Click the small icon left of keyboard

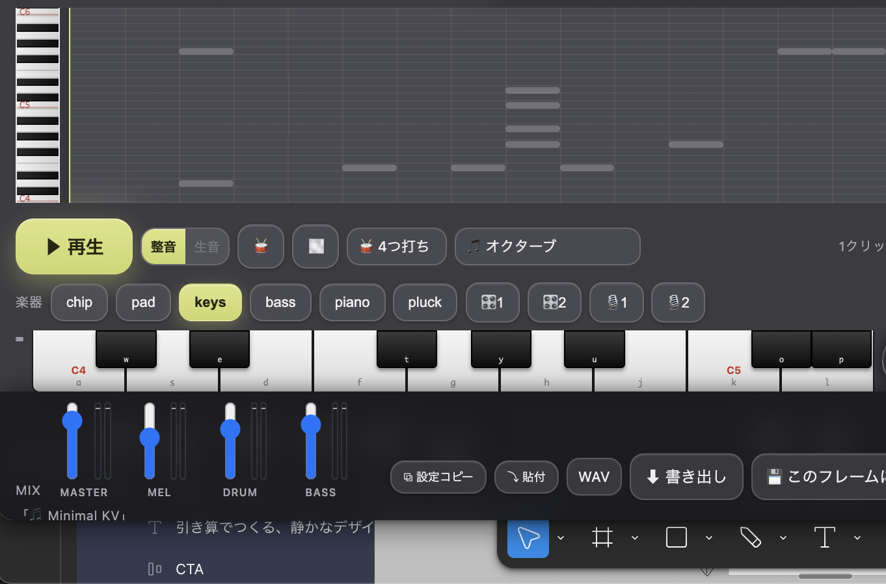(x=20, y=339)
